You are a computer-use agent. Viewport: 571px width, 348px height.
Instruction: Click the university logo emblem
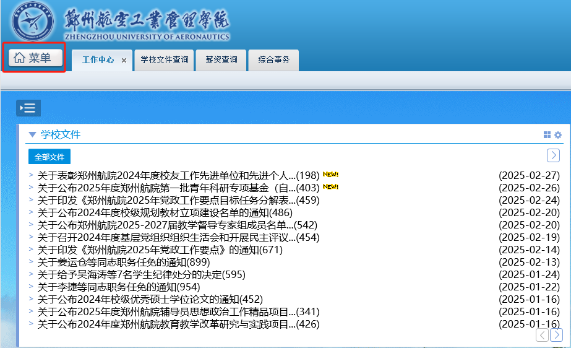pyautogui.click(x=33, y=21)
